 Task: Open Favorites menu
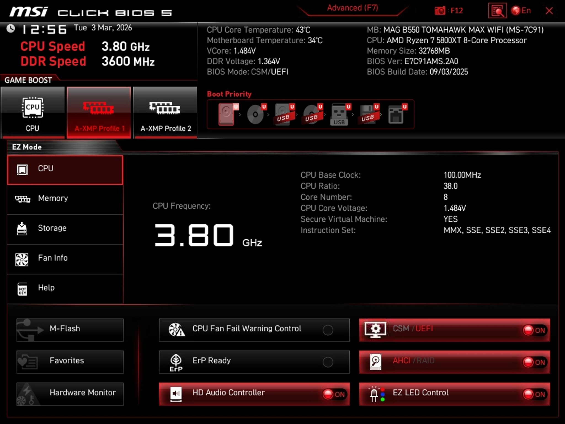70,362
